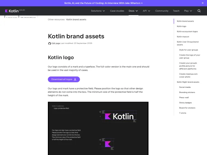This screenshot has width=207, height=155.
Task: Follow the Edit page link
Action: click(56, 43)
